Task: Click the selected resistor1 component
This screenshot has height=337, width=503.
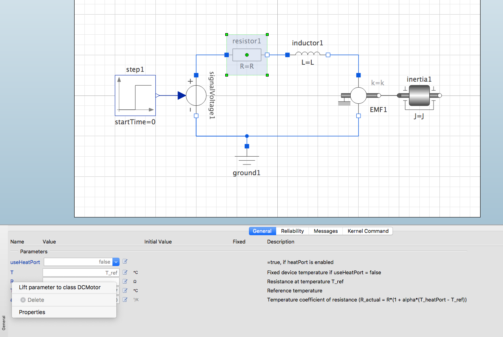Action: (247, 55)
